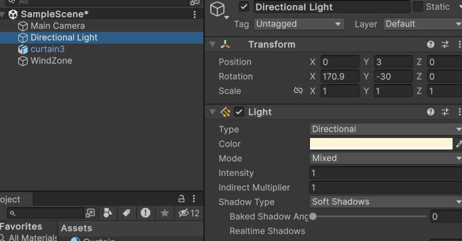462x241 pixels.
Task: Click search by type icon in Project
Action: coord(108,213)
